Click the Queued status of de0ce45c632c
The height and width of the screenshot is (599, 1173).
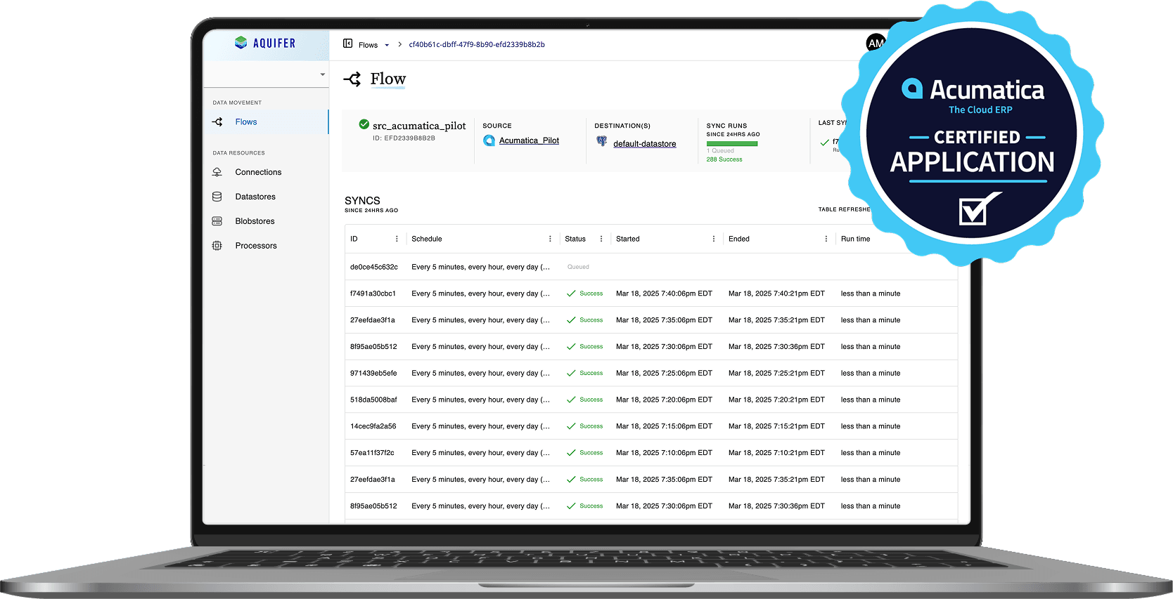[578, 267]
